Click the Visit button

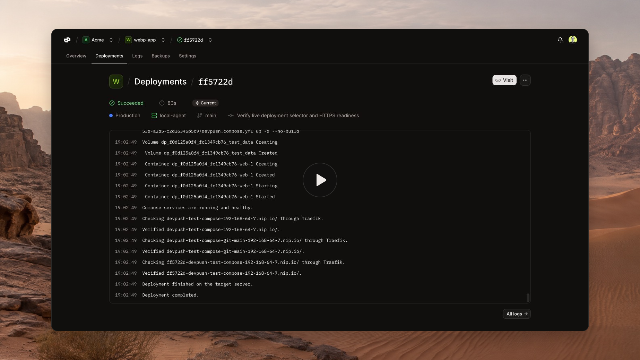click(x=504, y=80)
